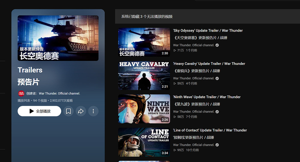Viewport: 300px width, 162px height.
Task: Click 《重骑兵》更新预告片 translated title
Action: click(196, 71)
